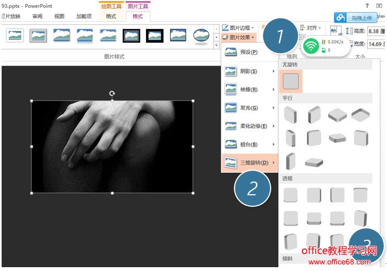Pick first preset in 透视 section third row
The height and width of the screenshot is (271, 387).
pyautogui.click(x=290, y=242)
